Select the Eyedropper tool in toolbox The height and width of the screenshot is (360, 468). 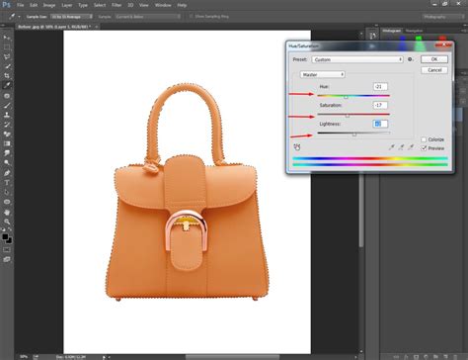point(7,86)
